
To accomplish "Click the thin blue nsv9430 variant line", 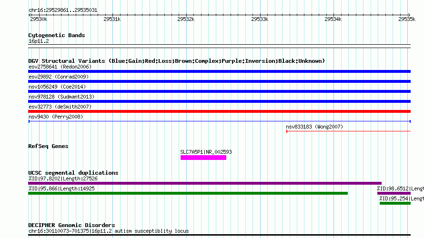I will pyautogui.click(x=220, y=121).
